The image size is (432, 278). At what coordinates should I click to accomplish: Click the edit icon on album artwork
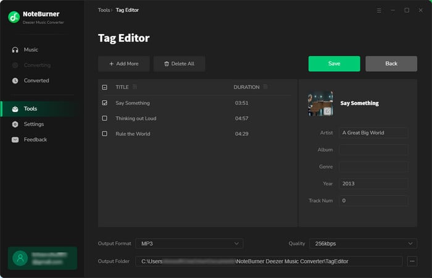(x=328, y=111)
